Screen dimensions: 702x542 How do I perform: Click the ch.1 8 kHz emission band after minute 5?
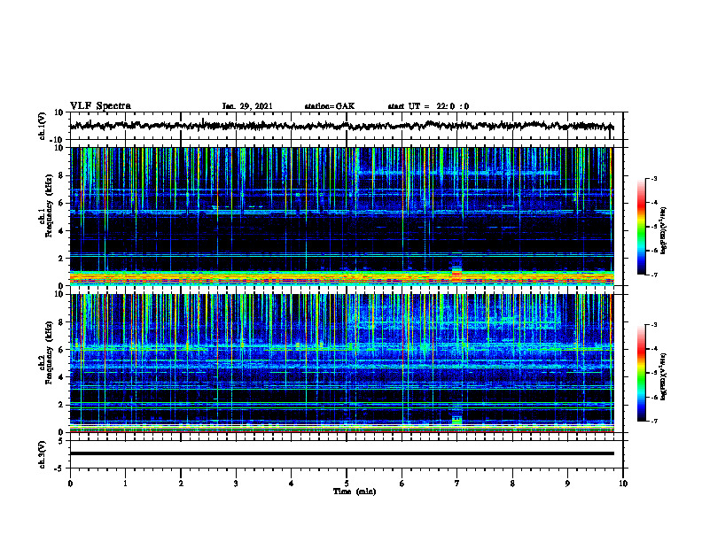pos(459,172)
